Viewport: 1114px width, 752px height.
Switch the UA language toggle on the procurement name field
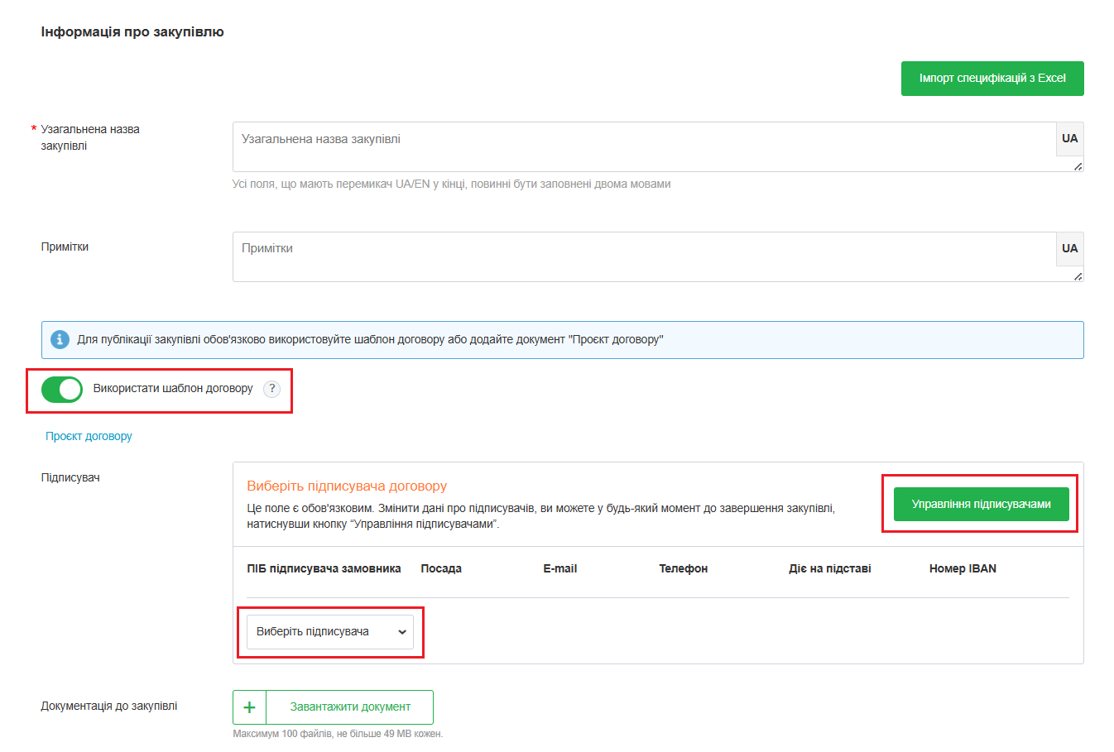[1069, 139]
